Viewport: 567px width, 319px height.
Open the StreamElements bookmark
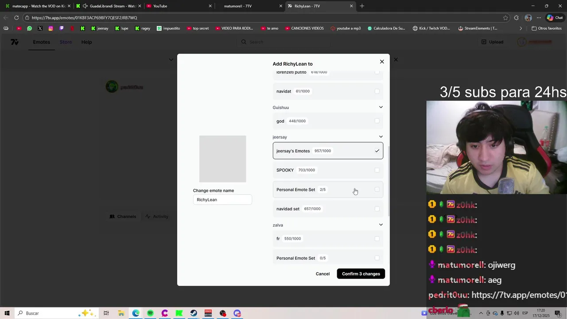click(x=478, y=28)
